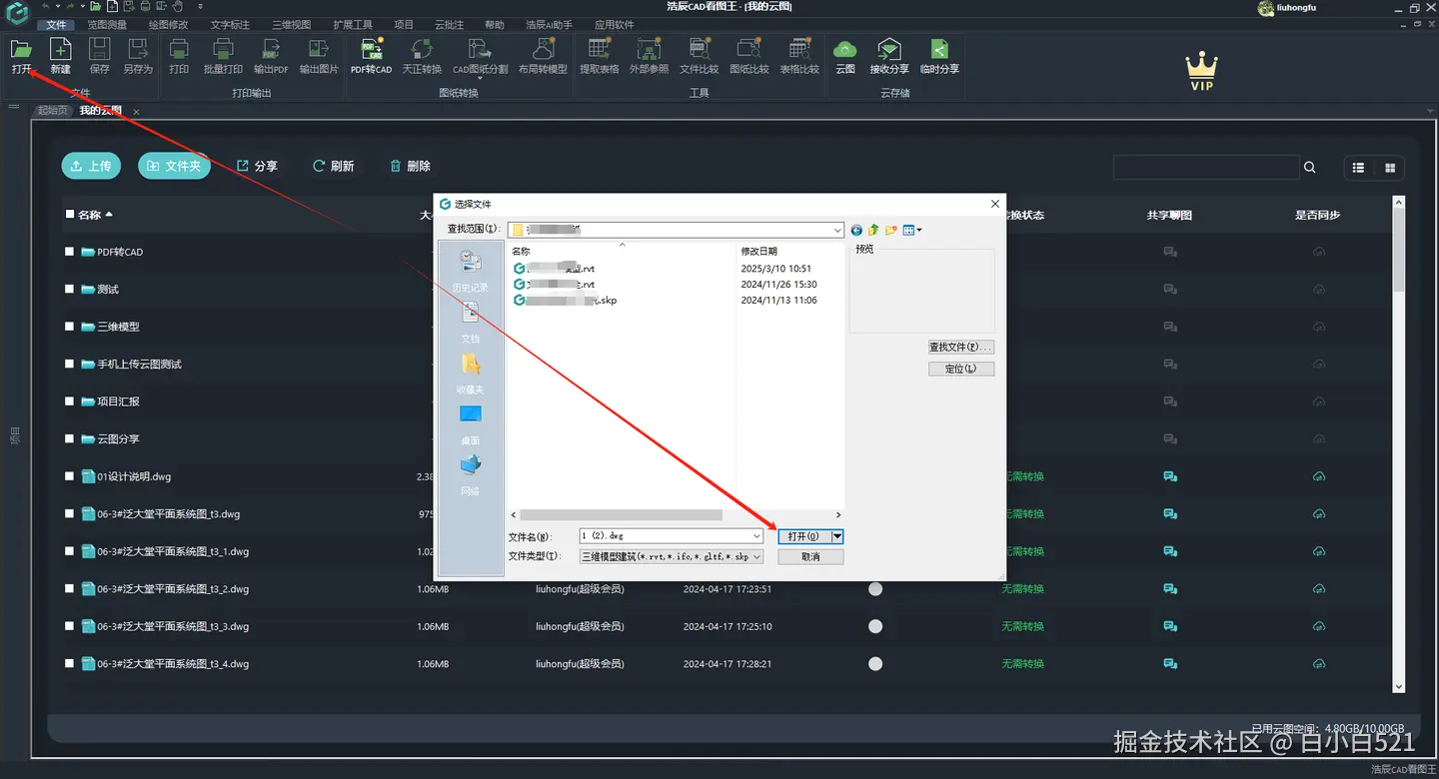The image size is (1439, 779).
Task: Click the 查找文件(F)... button in dialog
Action: click(961, 348)
